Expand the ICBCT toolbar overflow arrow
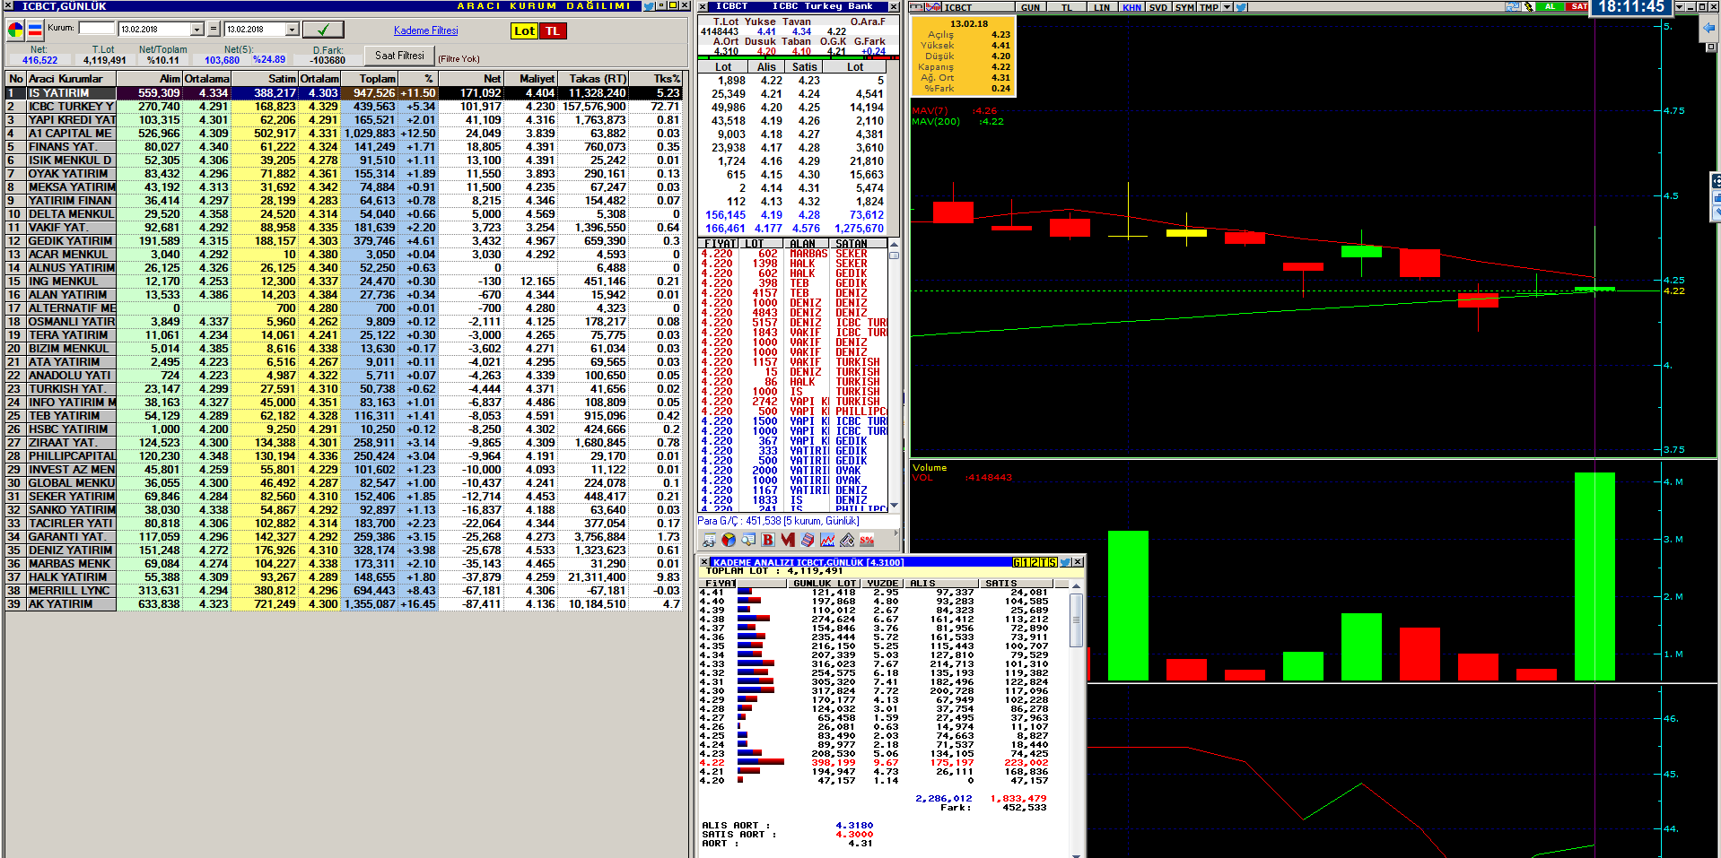The width and height of the screenshot is (1721, 858). point(895,534)
